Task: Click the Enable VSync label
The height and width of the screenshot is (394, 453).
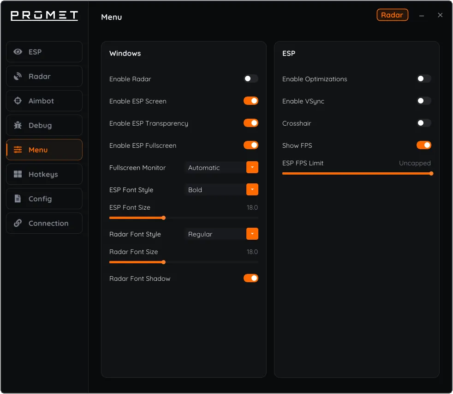Action: click(303, 101)
